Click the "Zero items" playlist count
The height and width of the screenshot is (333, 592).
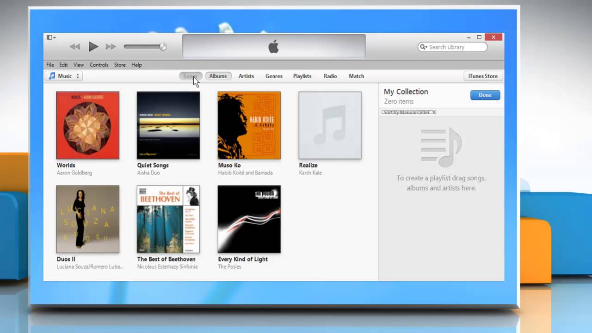399,101
